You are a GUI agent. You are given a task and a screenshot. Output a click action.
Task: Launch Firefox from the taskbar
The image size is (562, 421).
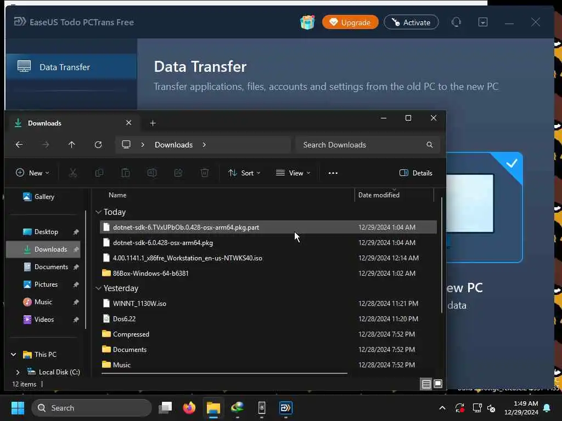189,408
